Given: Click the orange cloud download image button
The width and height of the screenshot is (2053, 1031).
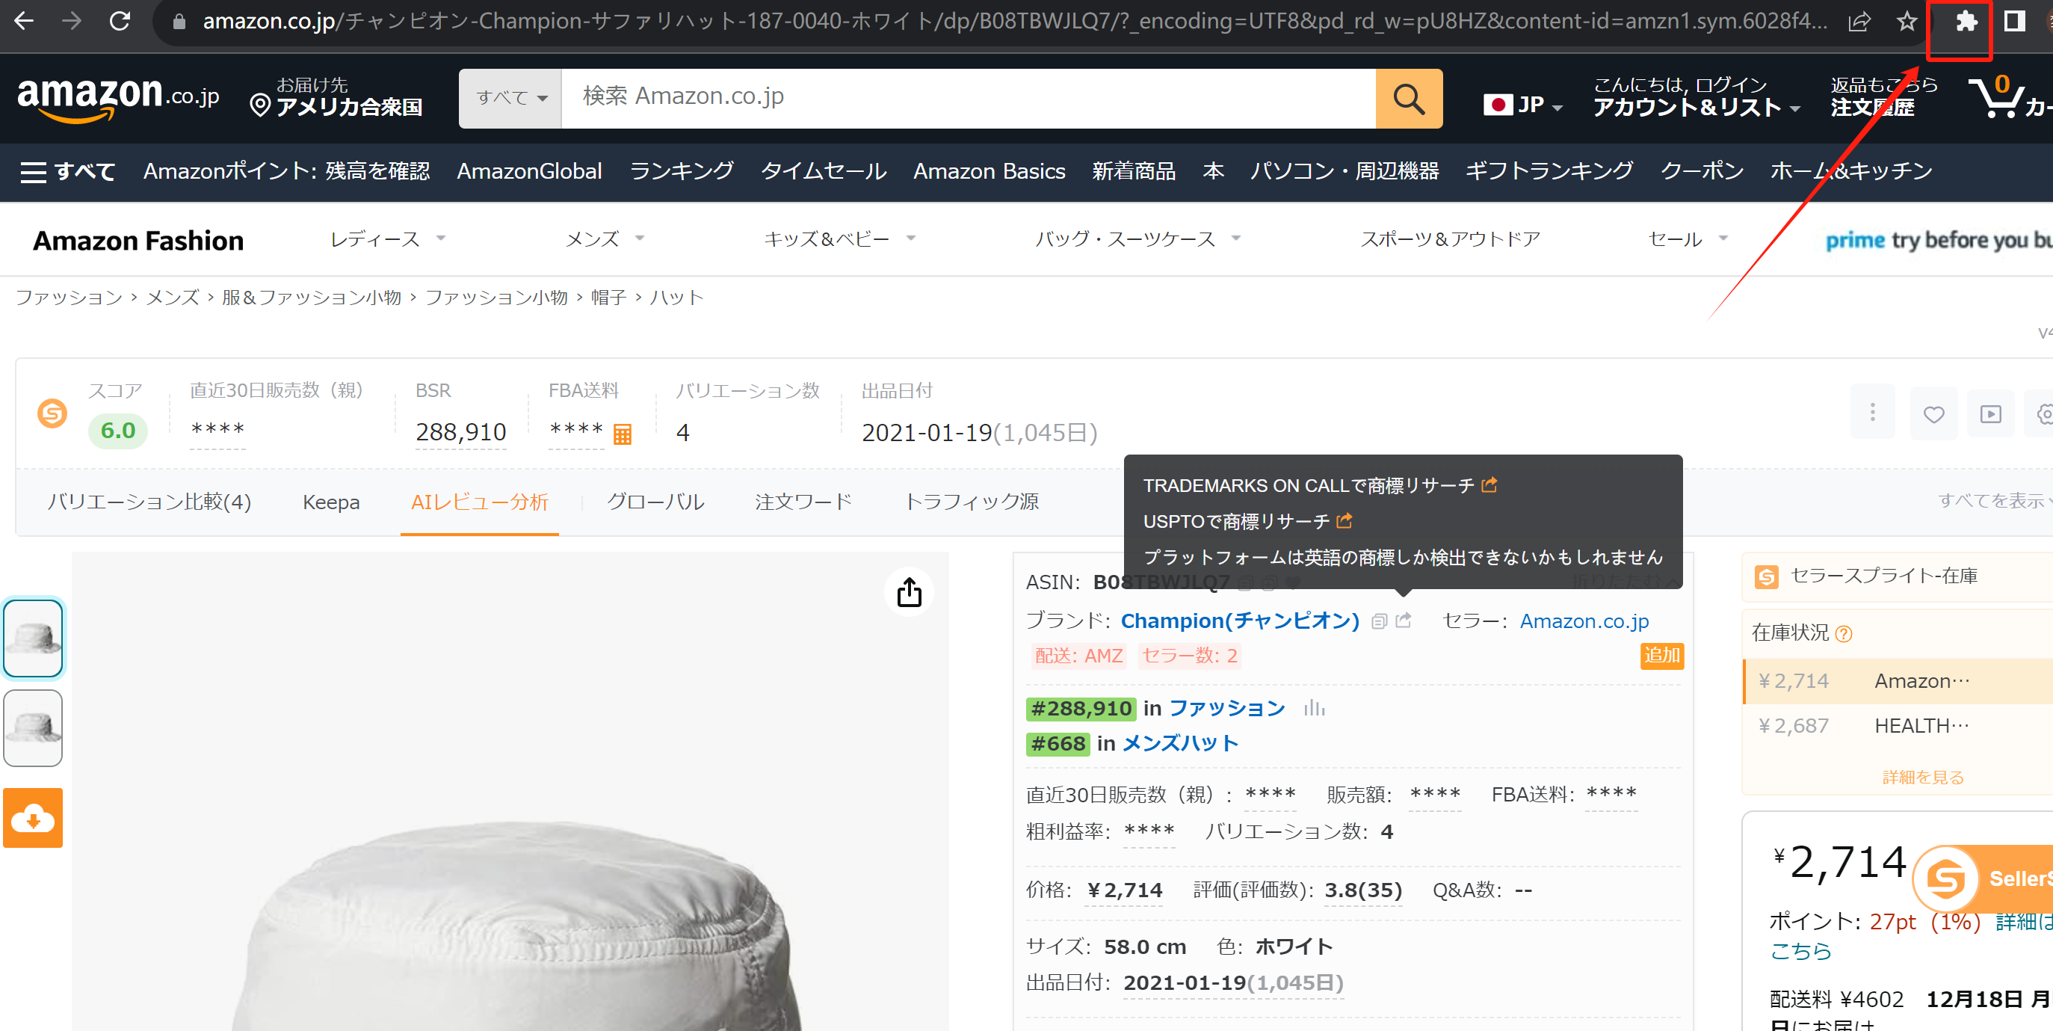Looking at the screenshot, I should coord(34,818).
